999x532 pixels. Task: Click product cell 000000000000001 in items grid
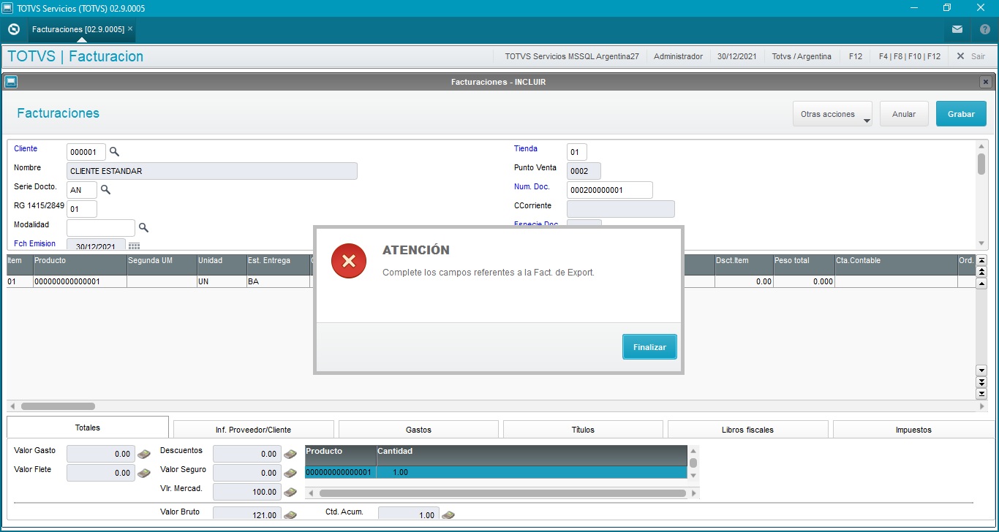tap(80, 281)
